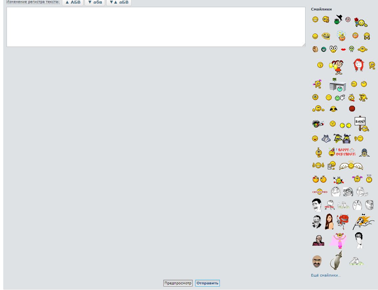Insert the red lips smiley
Screen dimensions: 378x290
click(x=343, y=50)
